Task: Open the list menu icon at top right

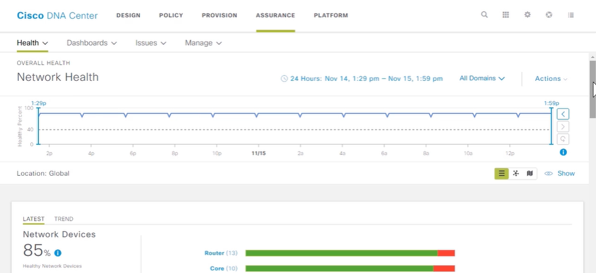Action: pos(571,15)
